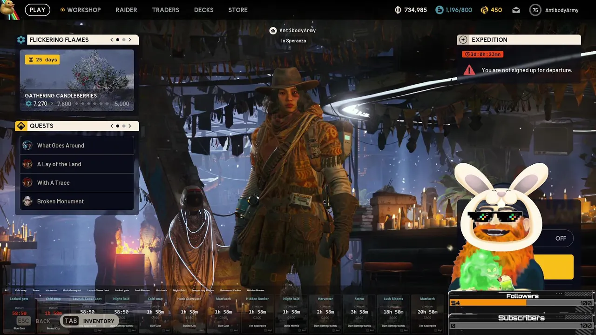Click the Expedition plus-circle icon

[x=463, y=40]
